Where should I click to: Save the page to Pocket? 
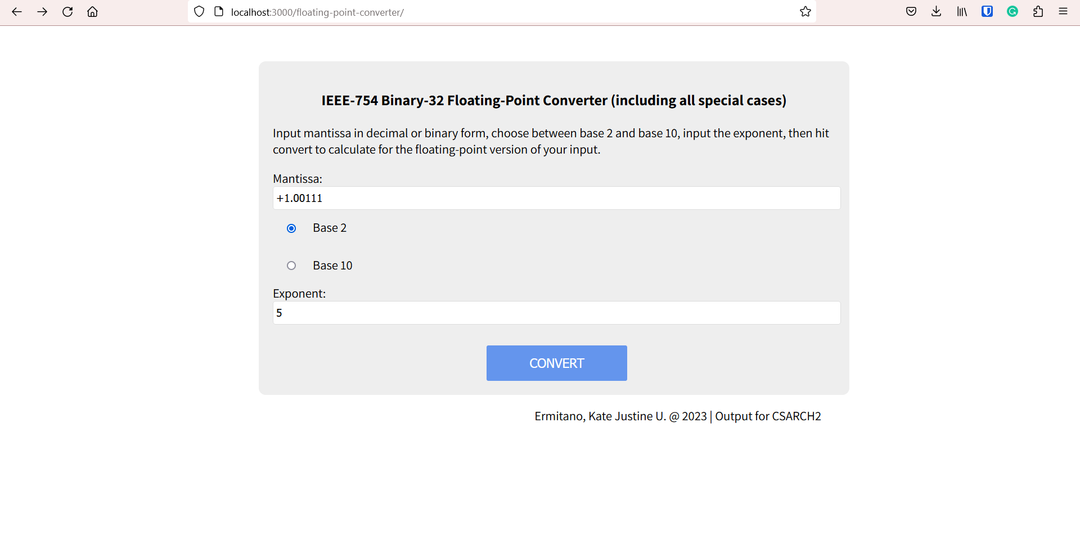point(911,11)
